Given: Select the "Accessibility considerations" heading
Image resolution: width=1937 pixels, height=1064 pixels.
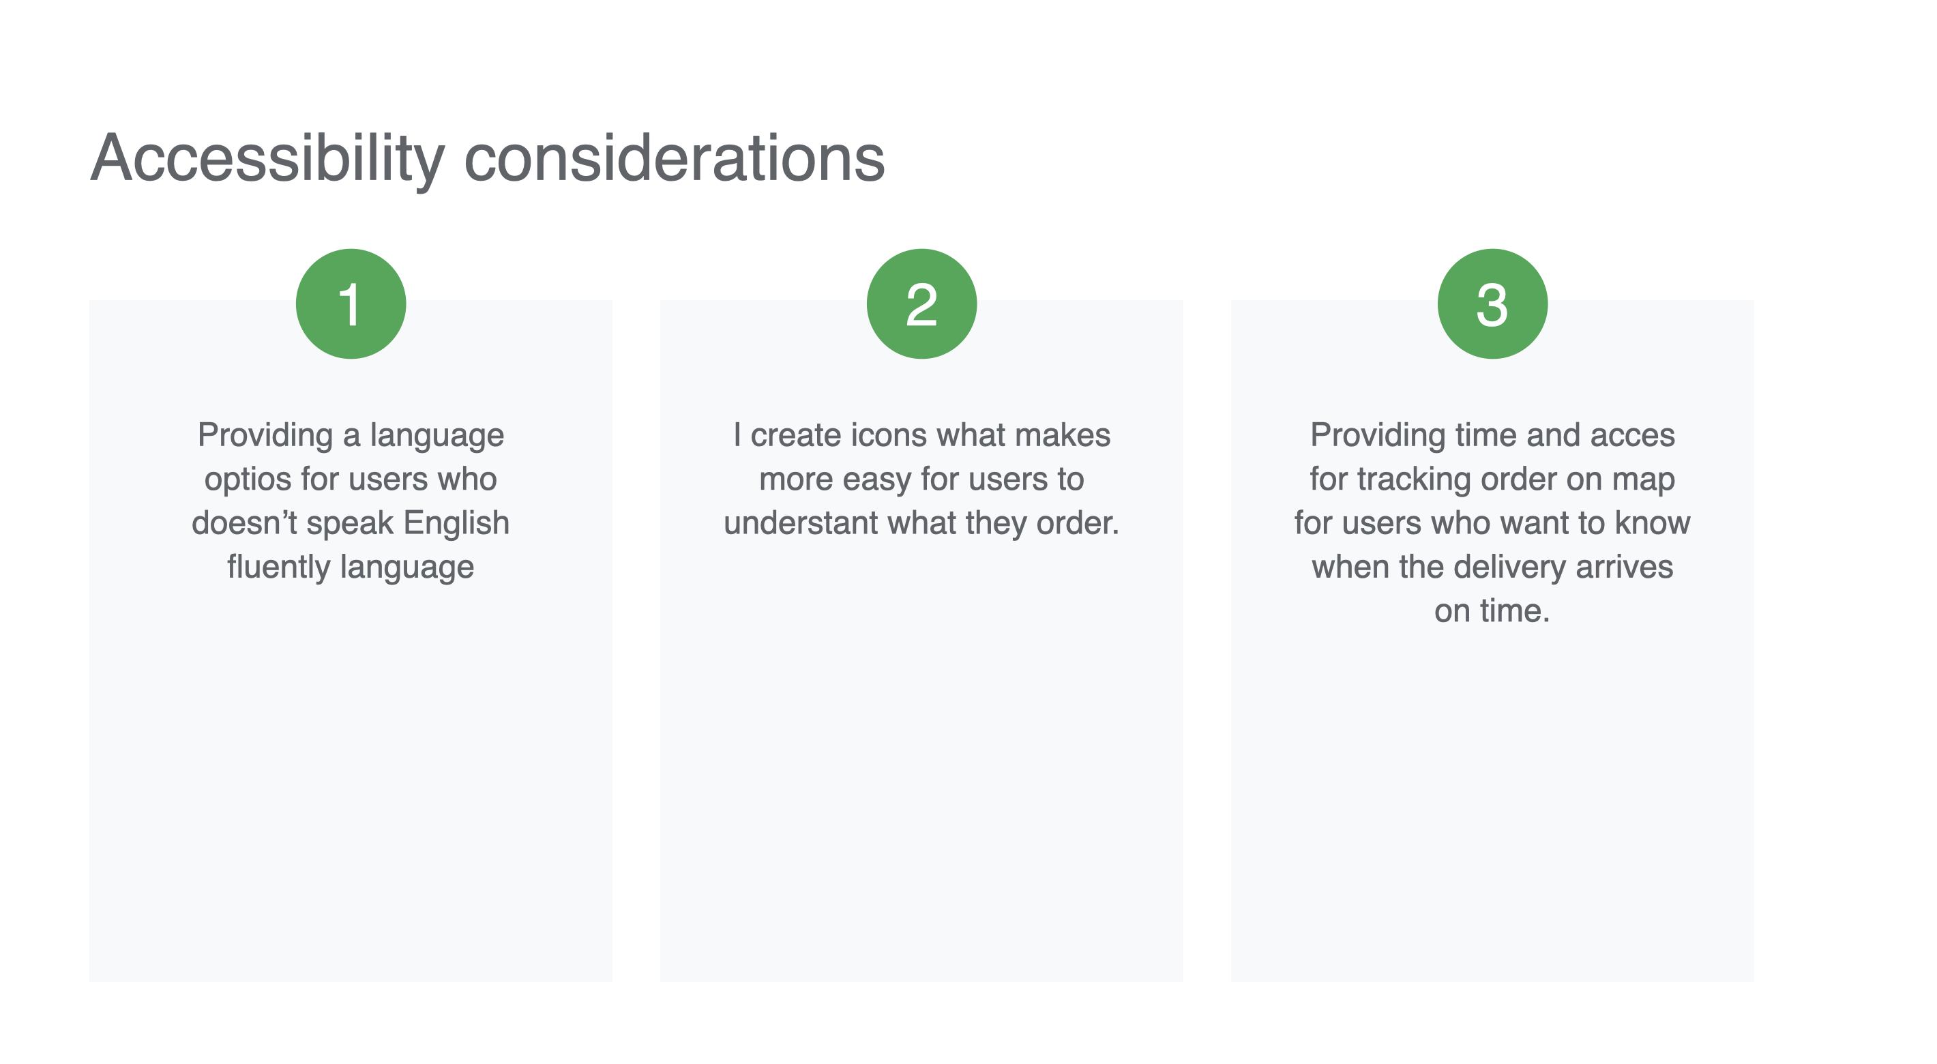Looking at the screenshot, I should coord(487,158).
